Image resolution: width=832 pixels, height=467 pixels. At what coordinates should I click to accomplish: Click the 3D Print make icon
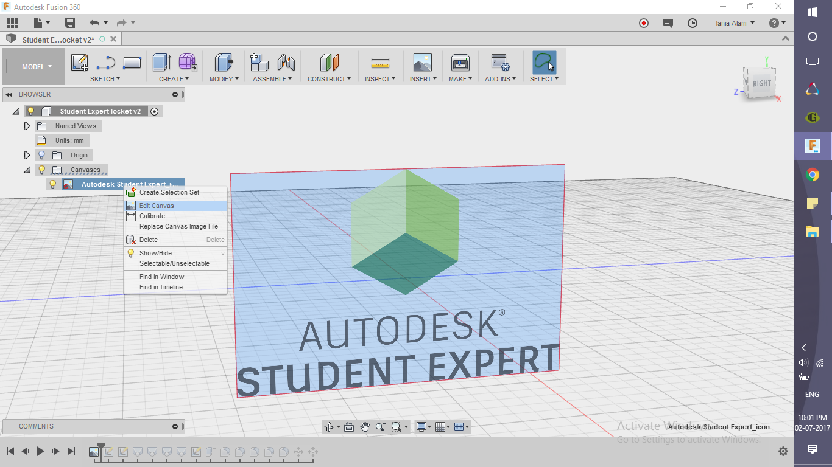(x=460, y=62)
